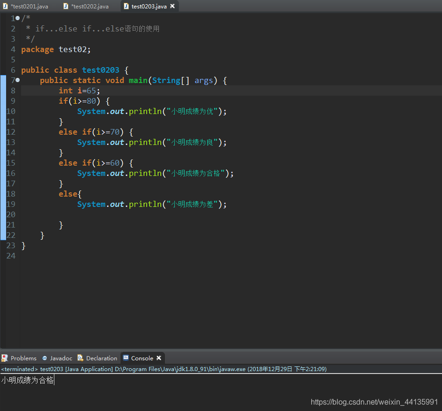442x411 pixels.
Task: Click the 'else{' keyword on line 18
Action: pyautogui.click(x=70, y=194)
